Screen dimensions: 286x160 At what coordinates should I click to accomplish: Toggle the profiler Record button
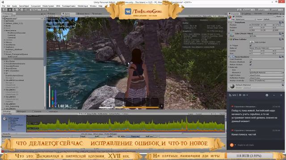click(x=82, y=114)
